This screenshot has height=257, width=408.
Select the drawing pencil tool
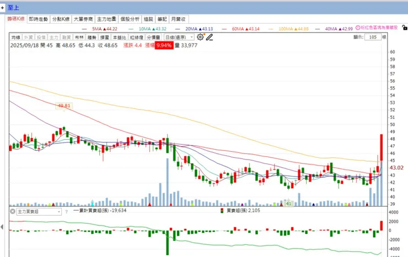coord(210,37)
